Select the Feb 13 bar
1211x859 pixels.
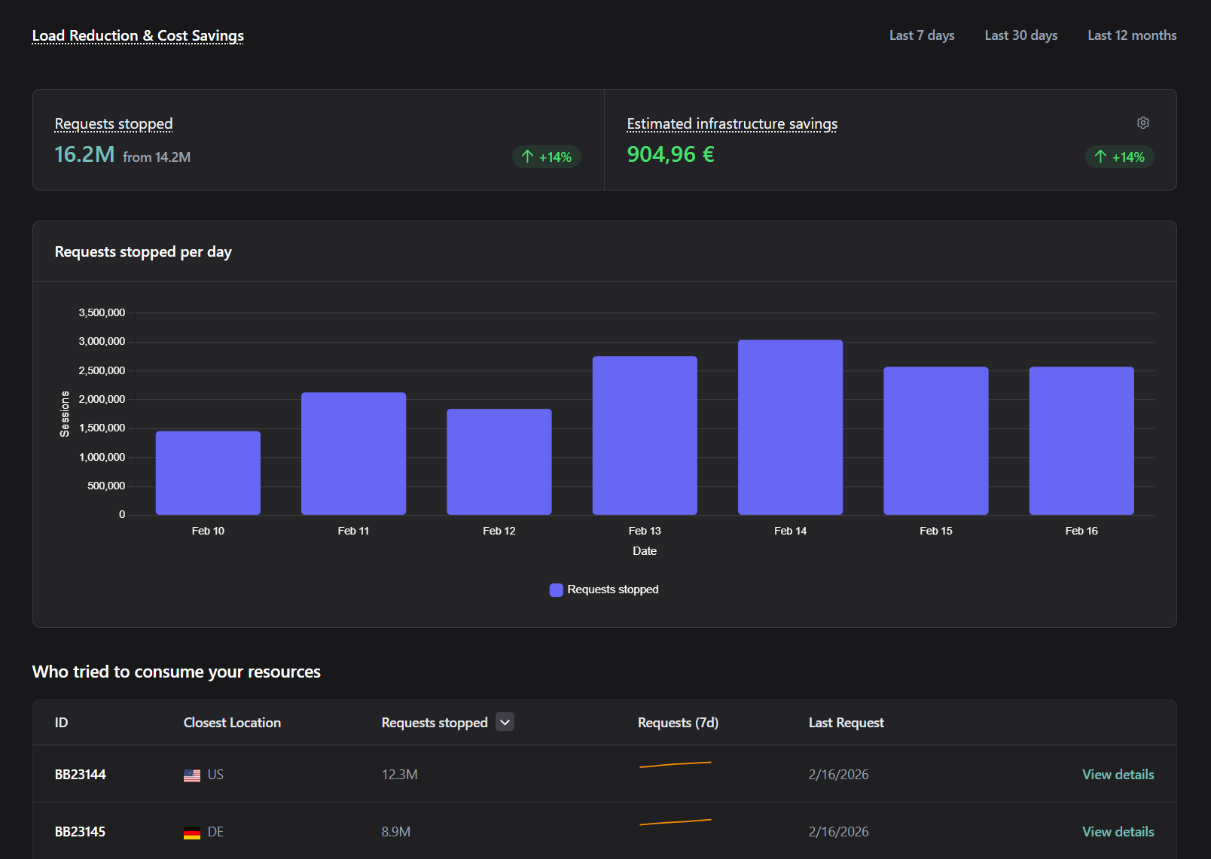(x=645, y=435)
